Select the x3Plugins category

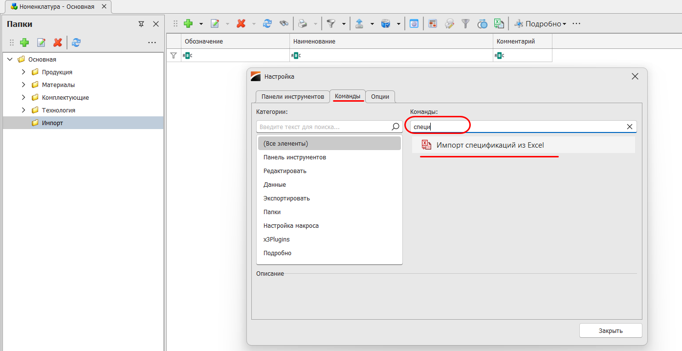(276, 239)
